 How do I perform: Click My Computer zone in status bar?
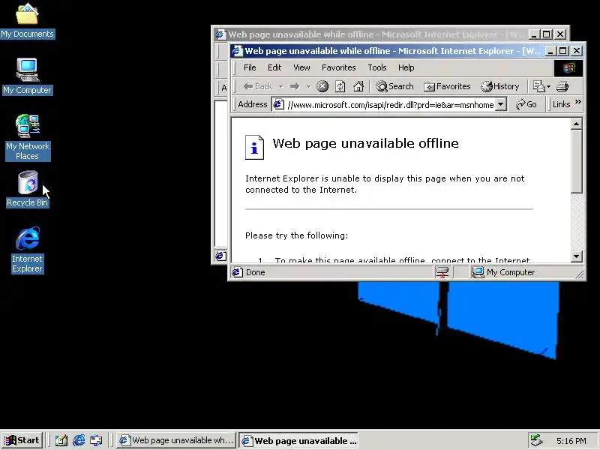[x=503, y=272]
